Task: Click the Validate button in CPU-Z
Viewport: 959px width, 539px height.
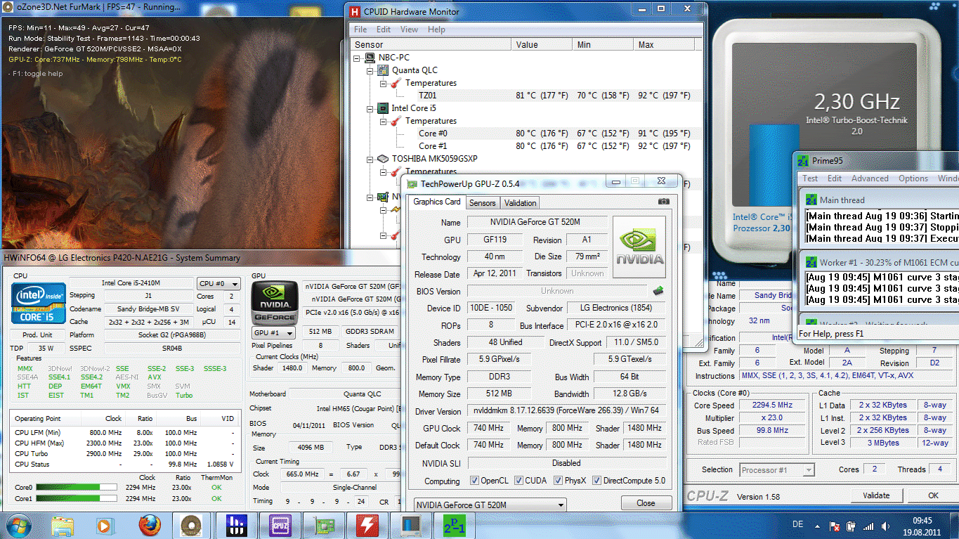Action: tap(876, 495)
